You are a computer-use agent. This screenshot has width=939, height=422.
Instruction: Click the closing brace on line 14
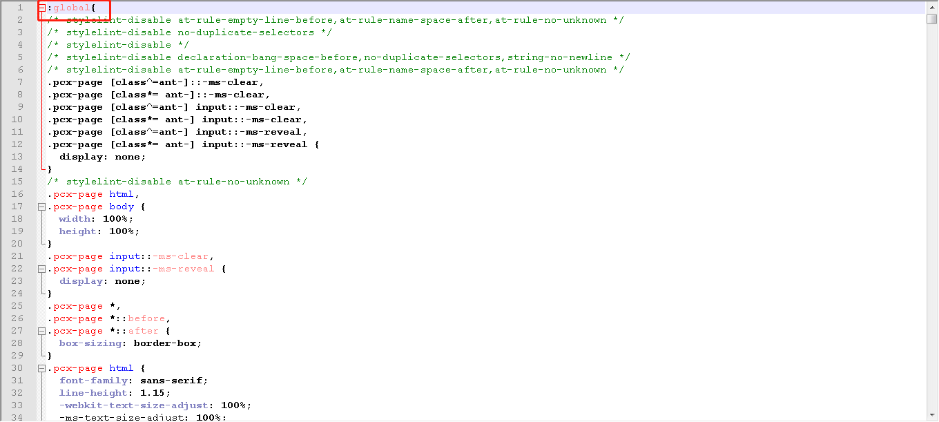(50, 169)
